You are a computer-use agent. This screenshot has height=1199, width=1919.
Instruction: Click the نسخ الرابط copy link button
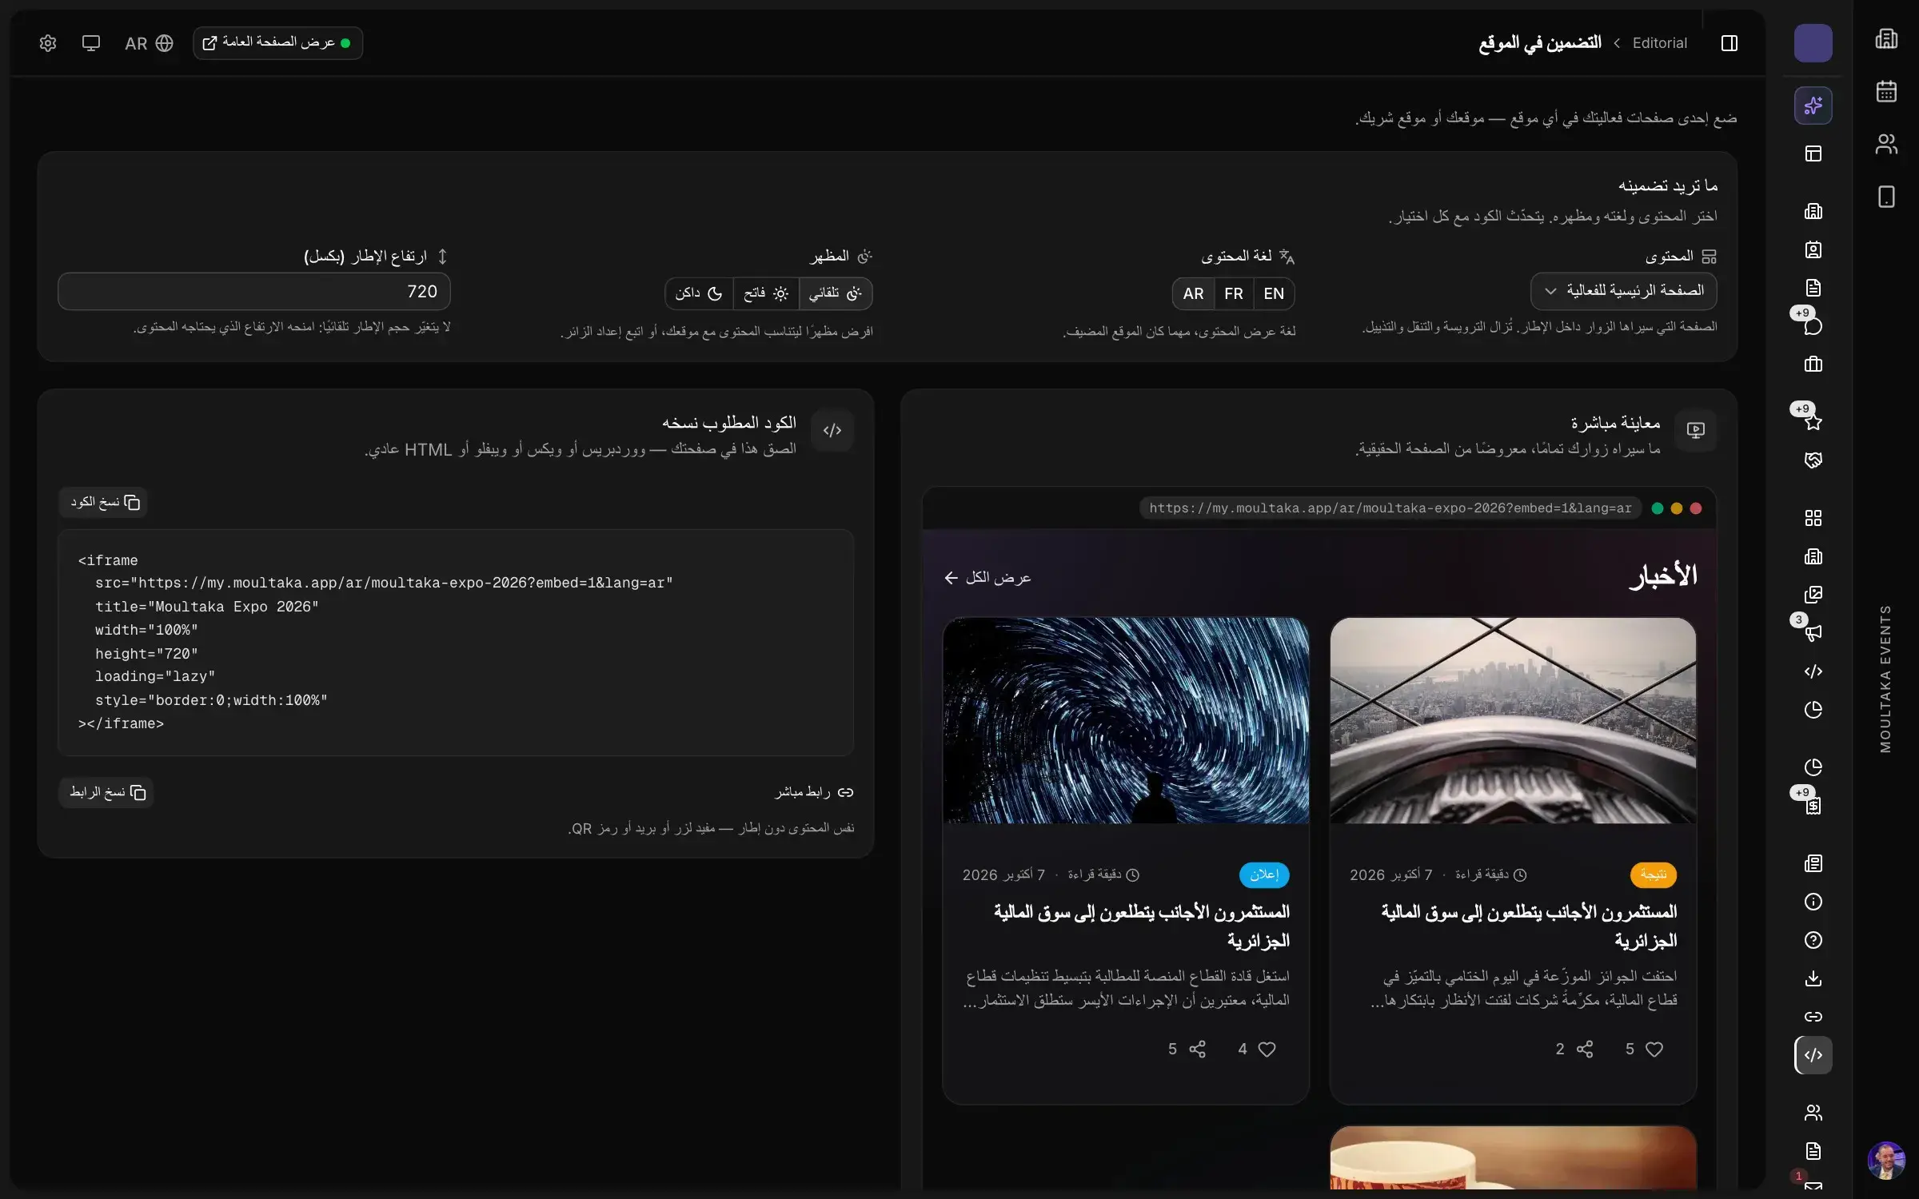[106, 792]
